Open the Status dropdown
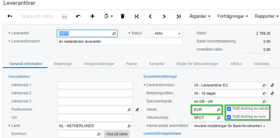The image size is (280, 138). (168, 33)
